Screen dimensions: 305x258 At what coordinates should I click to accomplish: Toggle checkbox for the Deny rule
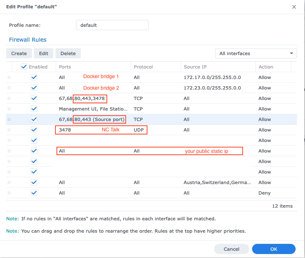[34, 193]
